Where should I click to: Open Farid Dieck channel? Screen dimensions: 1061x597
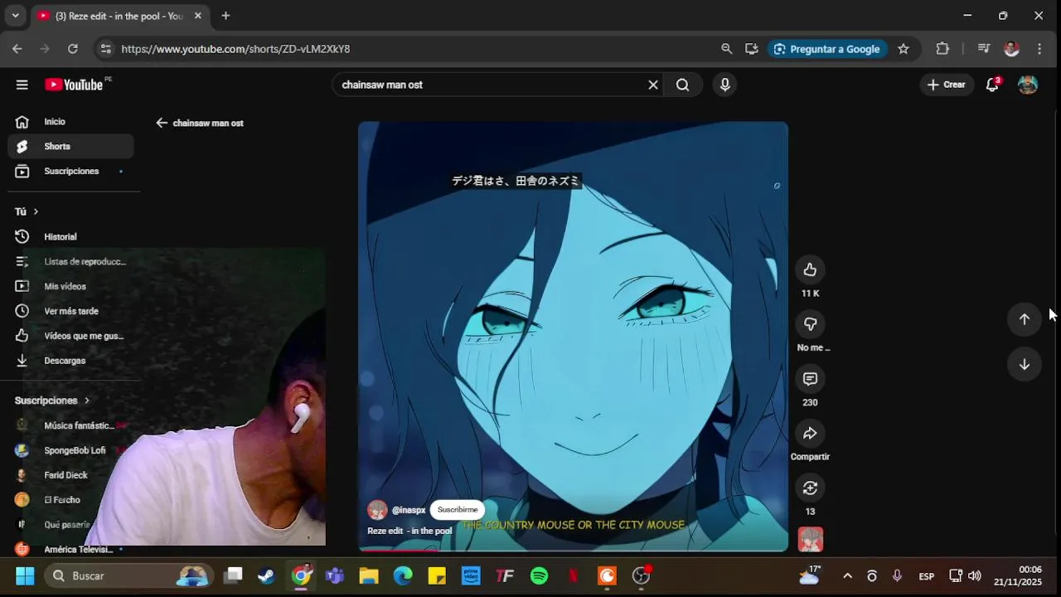70,475
